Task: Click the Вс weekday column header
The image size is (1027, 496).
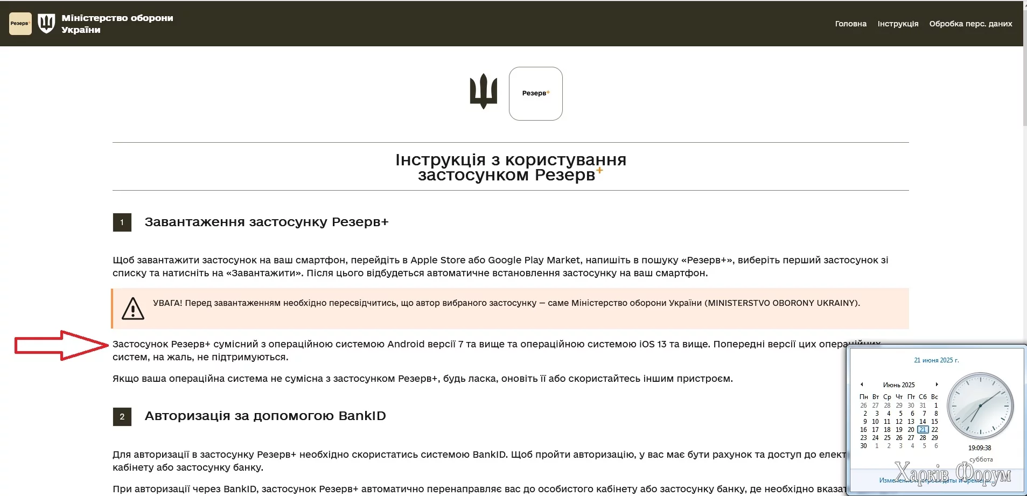Action: (x=935, y=397)
